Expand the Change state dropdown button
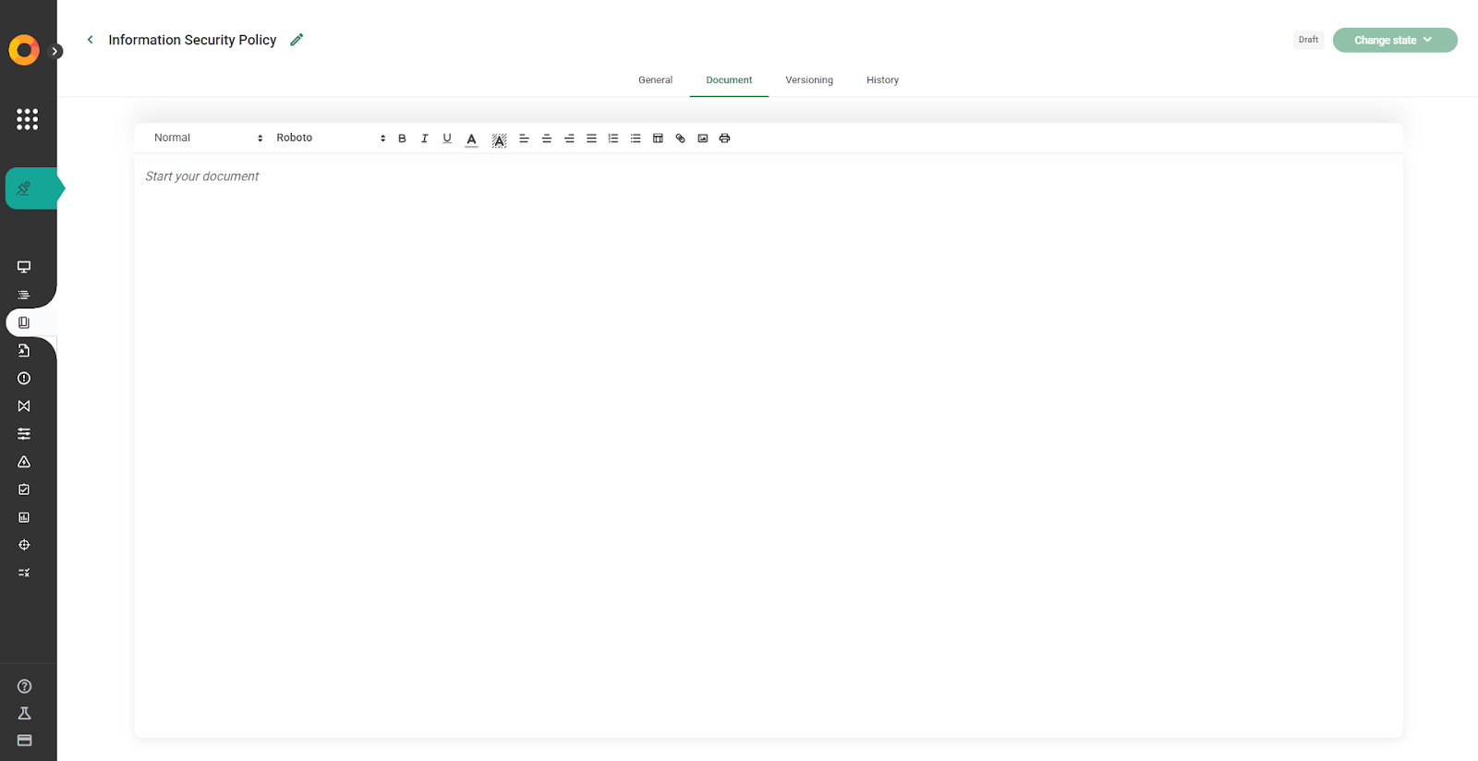Screen dimensions: 1478x761 pyautogui.click(x=1394, y=40)
